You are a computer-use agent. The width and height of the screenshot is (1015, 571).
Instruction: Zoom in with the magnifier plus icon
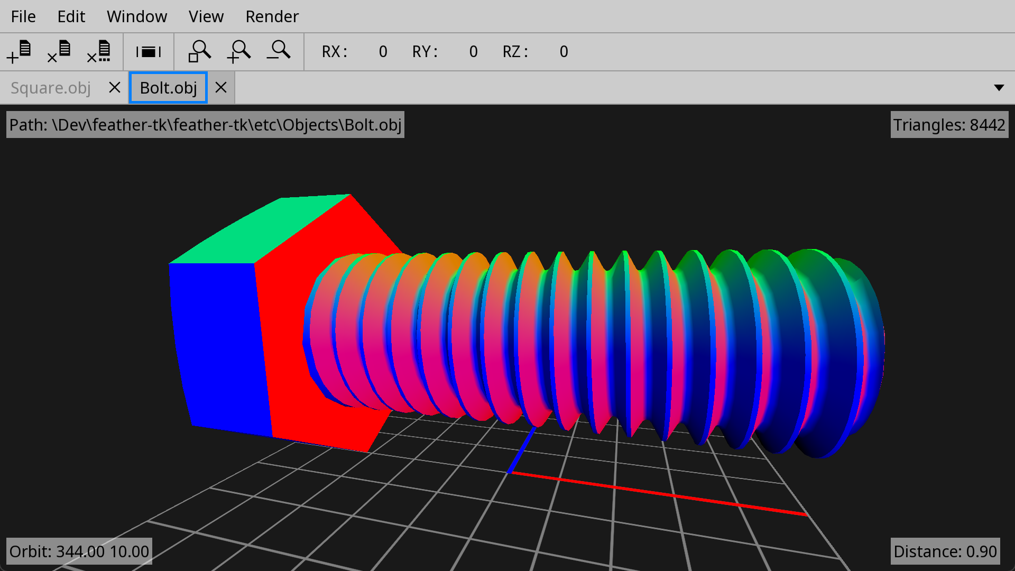pos(239,52)
